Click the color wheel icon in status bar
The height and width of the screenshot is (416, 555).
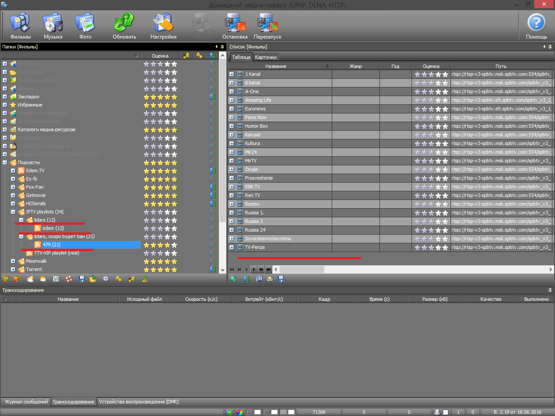coord(240,412)
